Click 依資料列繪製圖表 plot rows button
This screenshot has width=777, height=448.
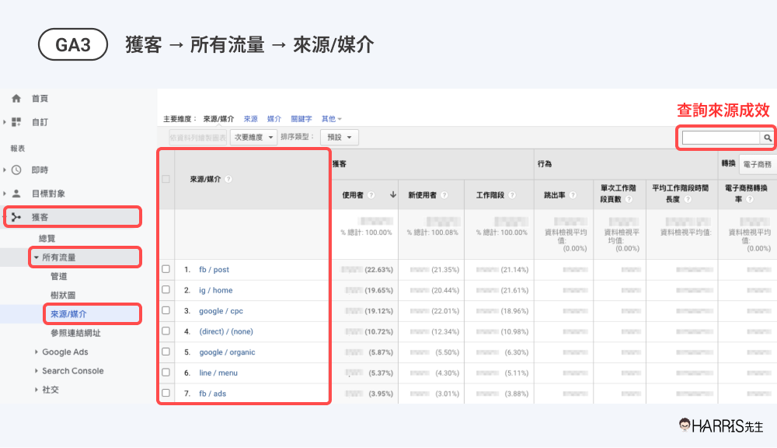[197, 138]
